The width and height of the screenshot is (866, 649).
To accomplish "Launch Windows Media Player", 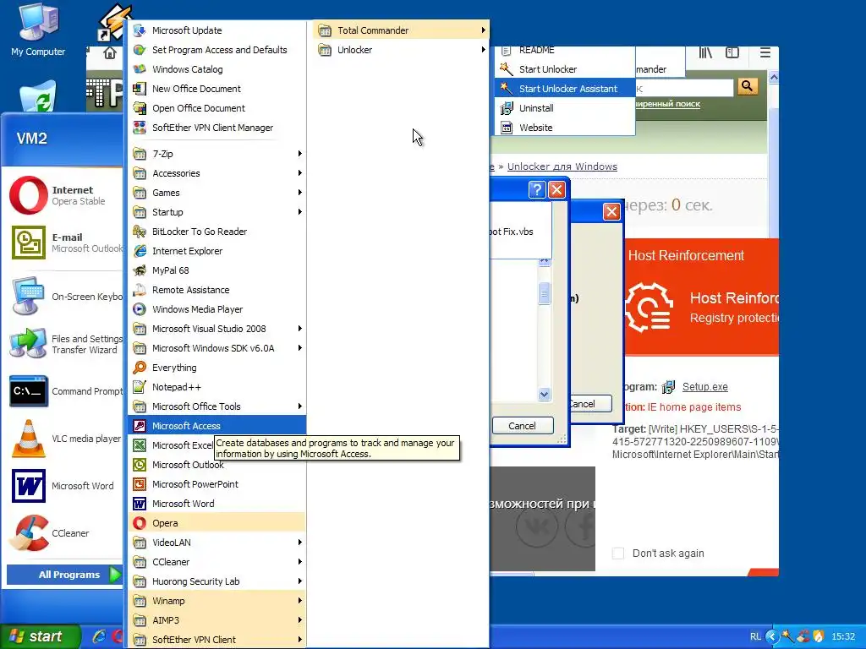I will click(x=217, y=309).
